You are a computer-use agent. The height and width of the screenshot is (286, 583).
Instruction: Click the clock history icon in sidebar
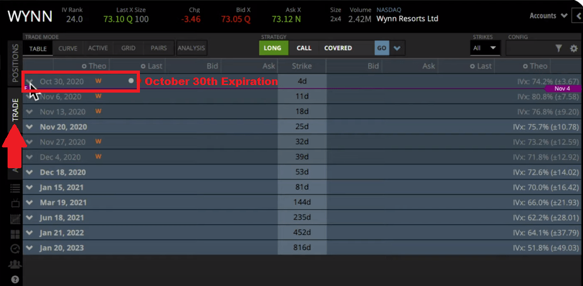[15, 249]
